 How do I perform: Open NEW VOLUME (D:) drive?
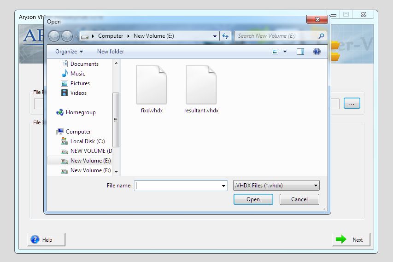(87, 151)
